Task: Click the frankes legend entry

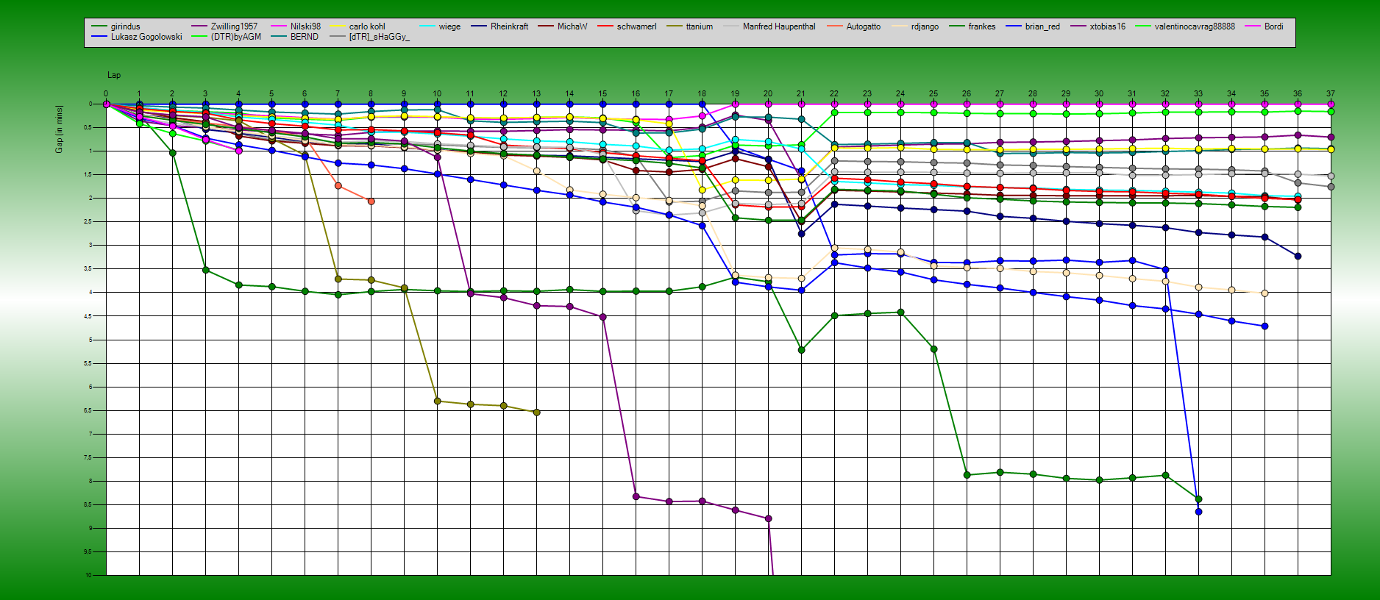Action: [981, 26]
